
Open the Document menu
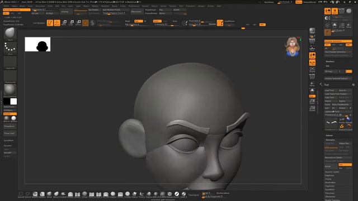tap(40, 6)
